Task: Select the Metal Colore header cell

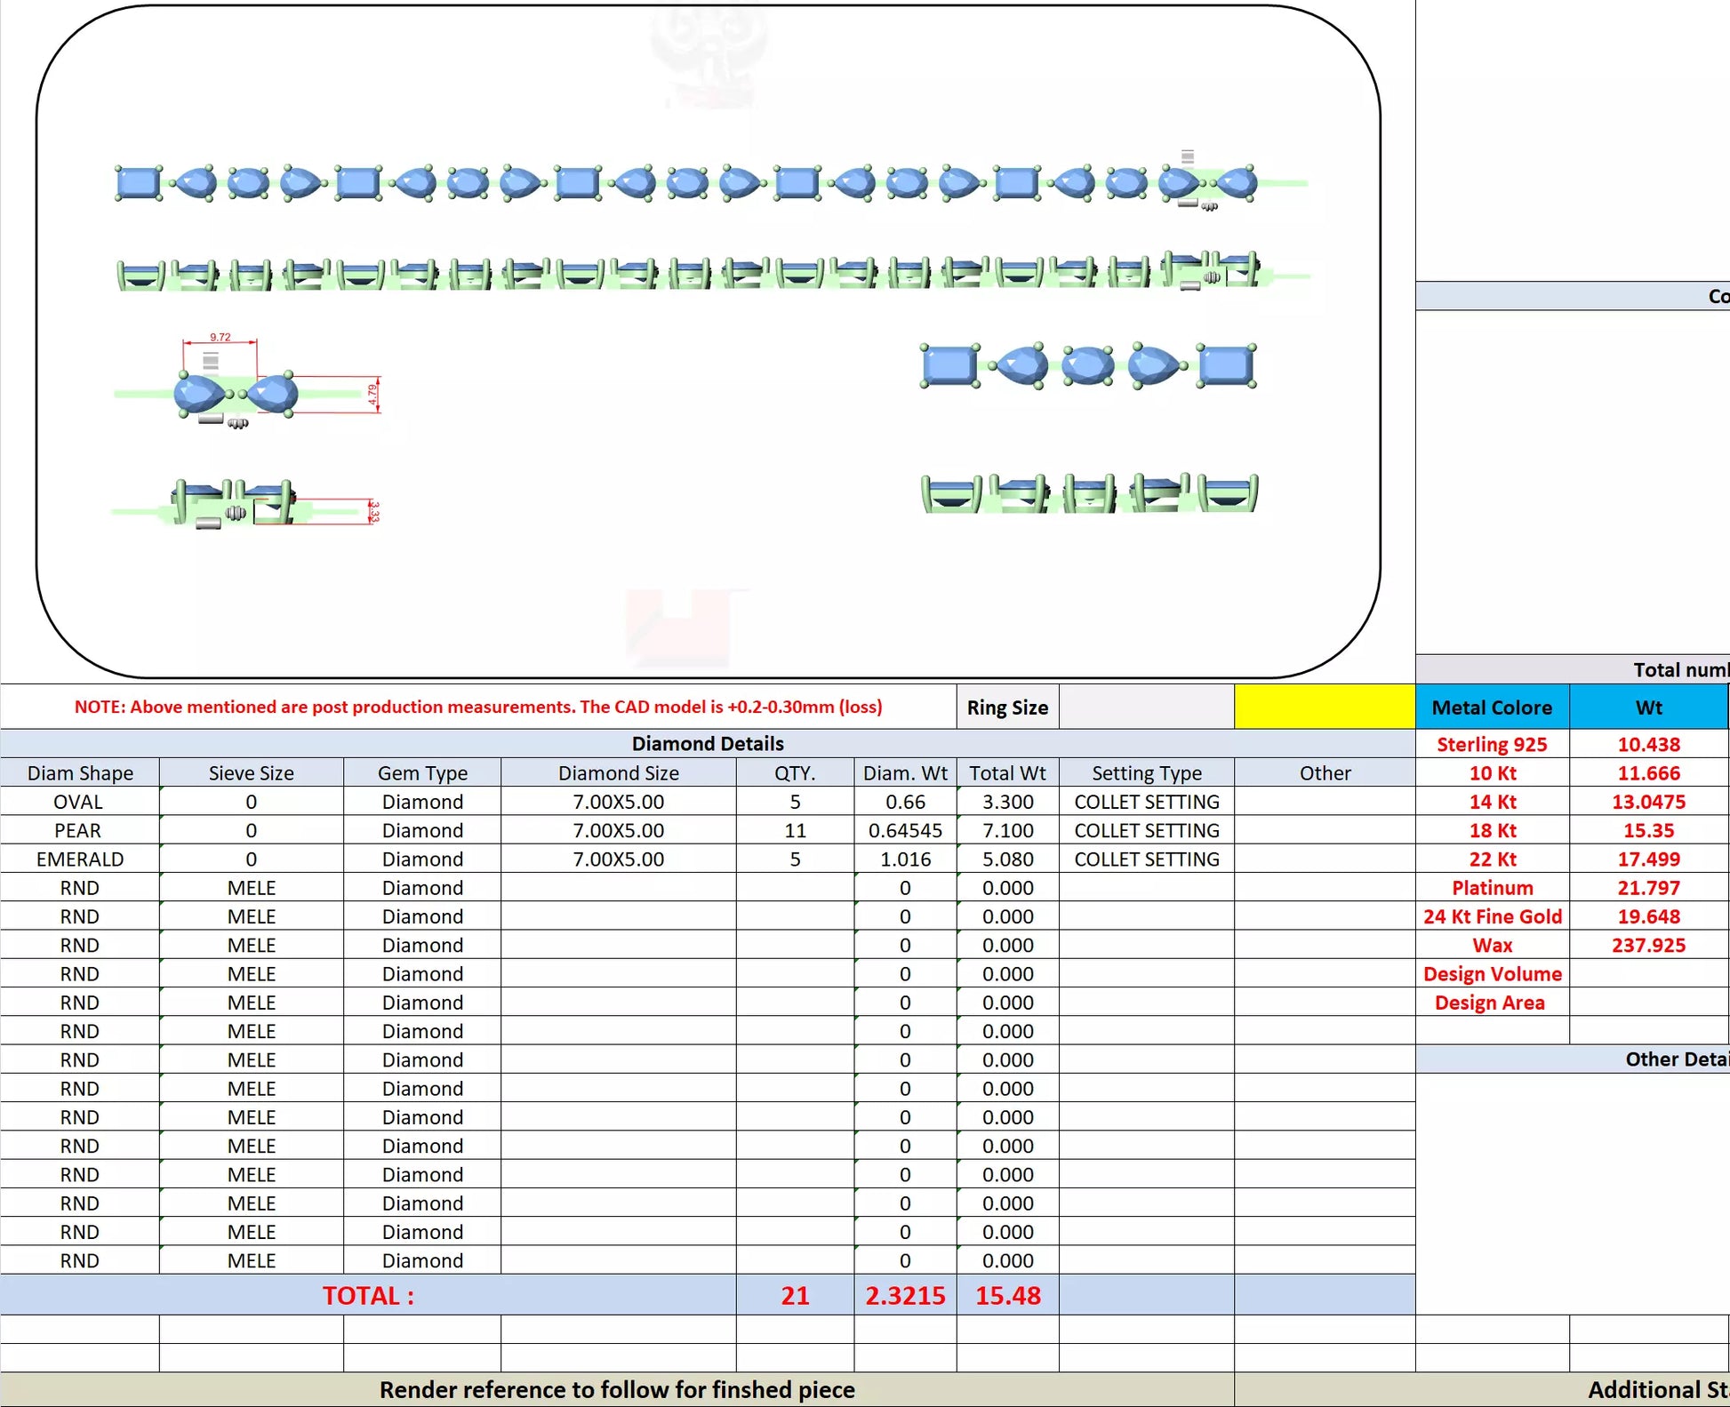Action: [1492, 707]
